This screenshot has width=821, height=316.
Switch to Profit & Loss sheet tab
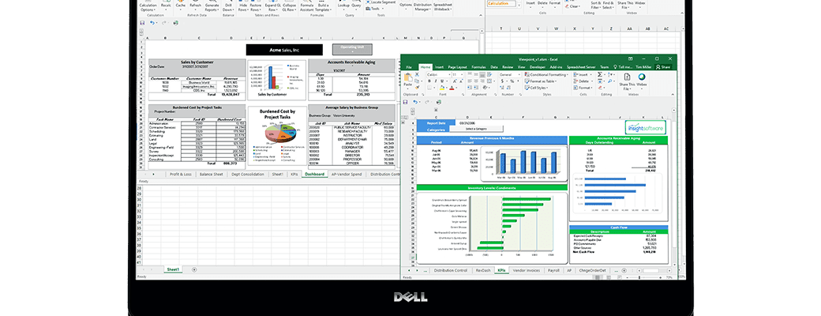pyautogui.click(x=181, y=174)
